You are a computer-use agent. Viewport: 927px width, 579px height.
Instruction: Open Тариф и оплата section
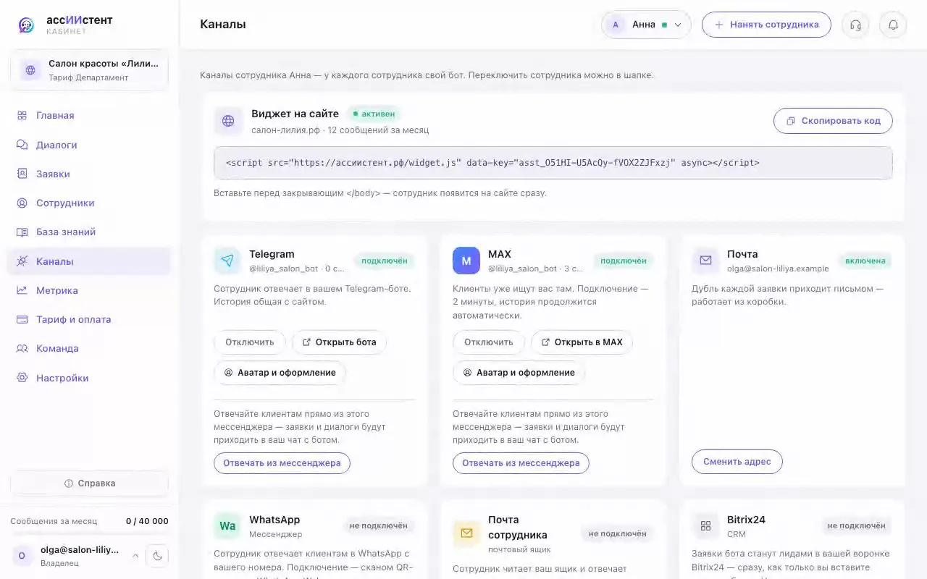click(x=88, y=319)
